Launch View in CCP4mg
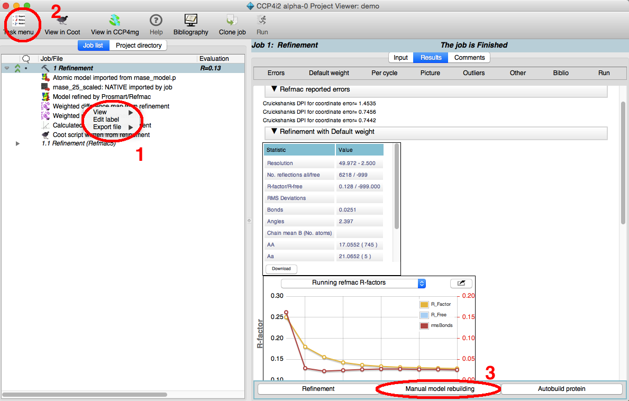Screen dimensions: 629x401 [x=115, y=21]
